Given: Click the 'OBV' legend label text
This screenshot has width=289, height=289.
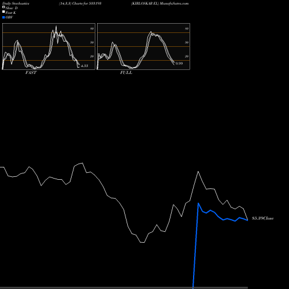Looking at the screenshot, I should point(9,17).
